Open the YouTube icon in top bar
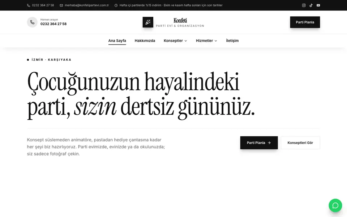The width and height of the screenshot is (347, 217). coord(318,5)
